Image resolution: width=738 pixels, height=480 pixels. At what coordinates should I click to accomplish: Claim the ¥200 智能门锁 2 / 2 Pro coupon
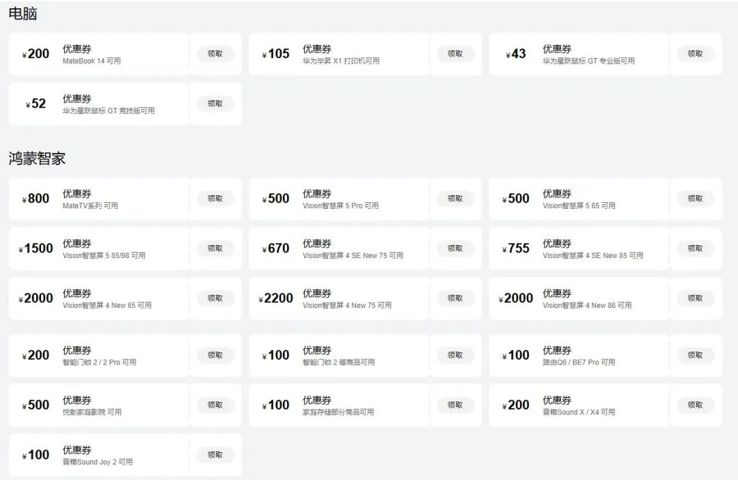click(x=215, y=355)
